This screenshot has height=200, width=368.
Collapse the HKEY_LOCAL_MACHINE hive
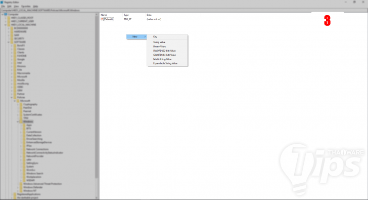(x=6, y=25)
